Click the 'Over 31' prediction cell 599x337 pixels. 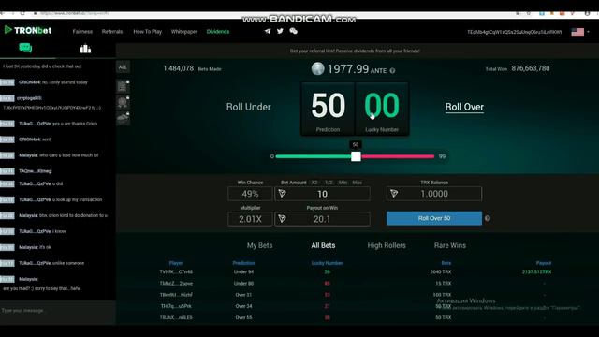point(243,295)
